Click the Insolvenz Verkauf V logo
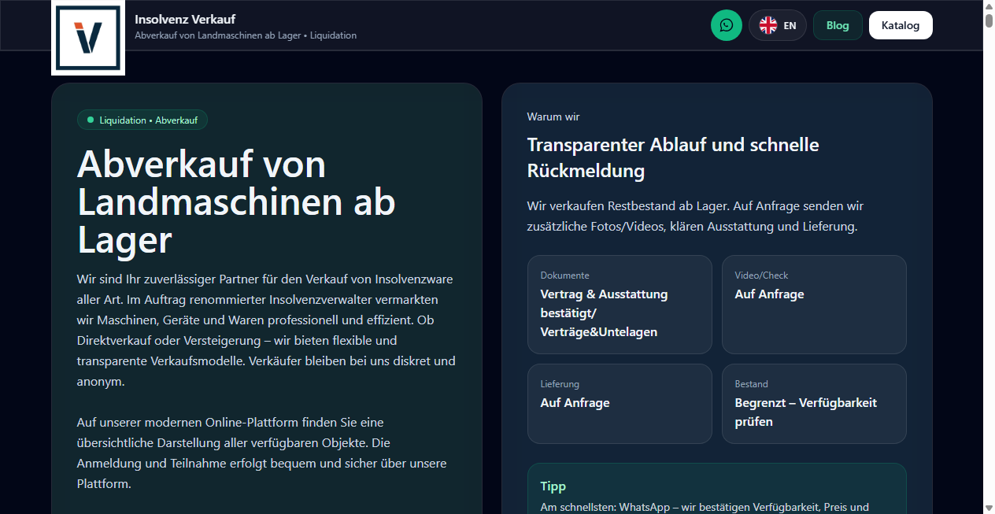Viewport: 995px width, 514px height. (x=88, y=38)
